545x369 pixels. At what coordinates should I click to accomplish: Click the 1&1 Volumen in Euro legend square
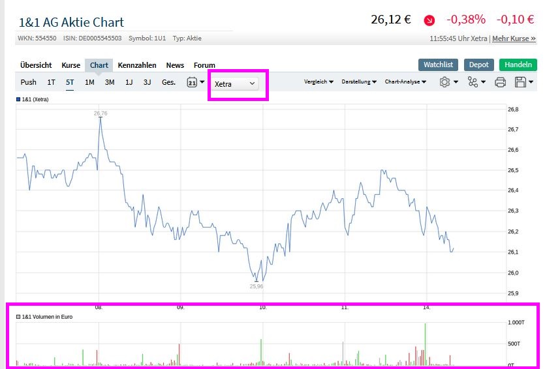pyautogui.click(x=18, y=317)
